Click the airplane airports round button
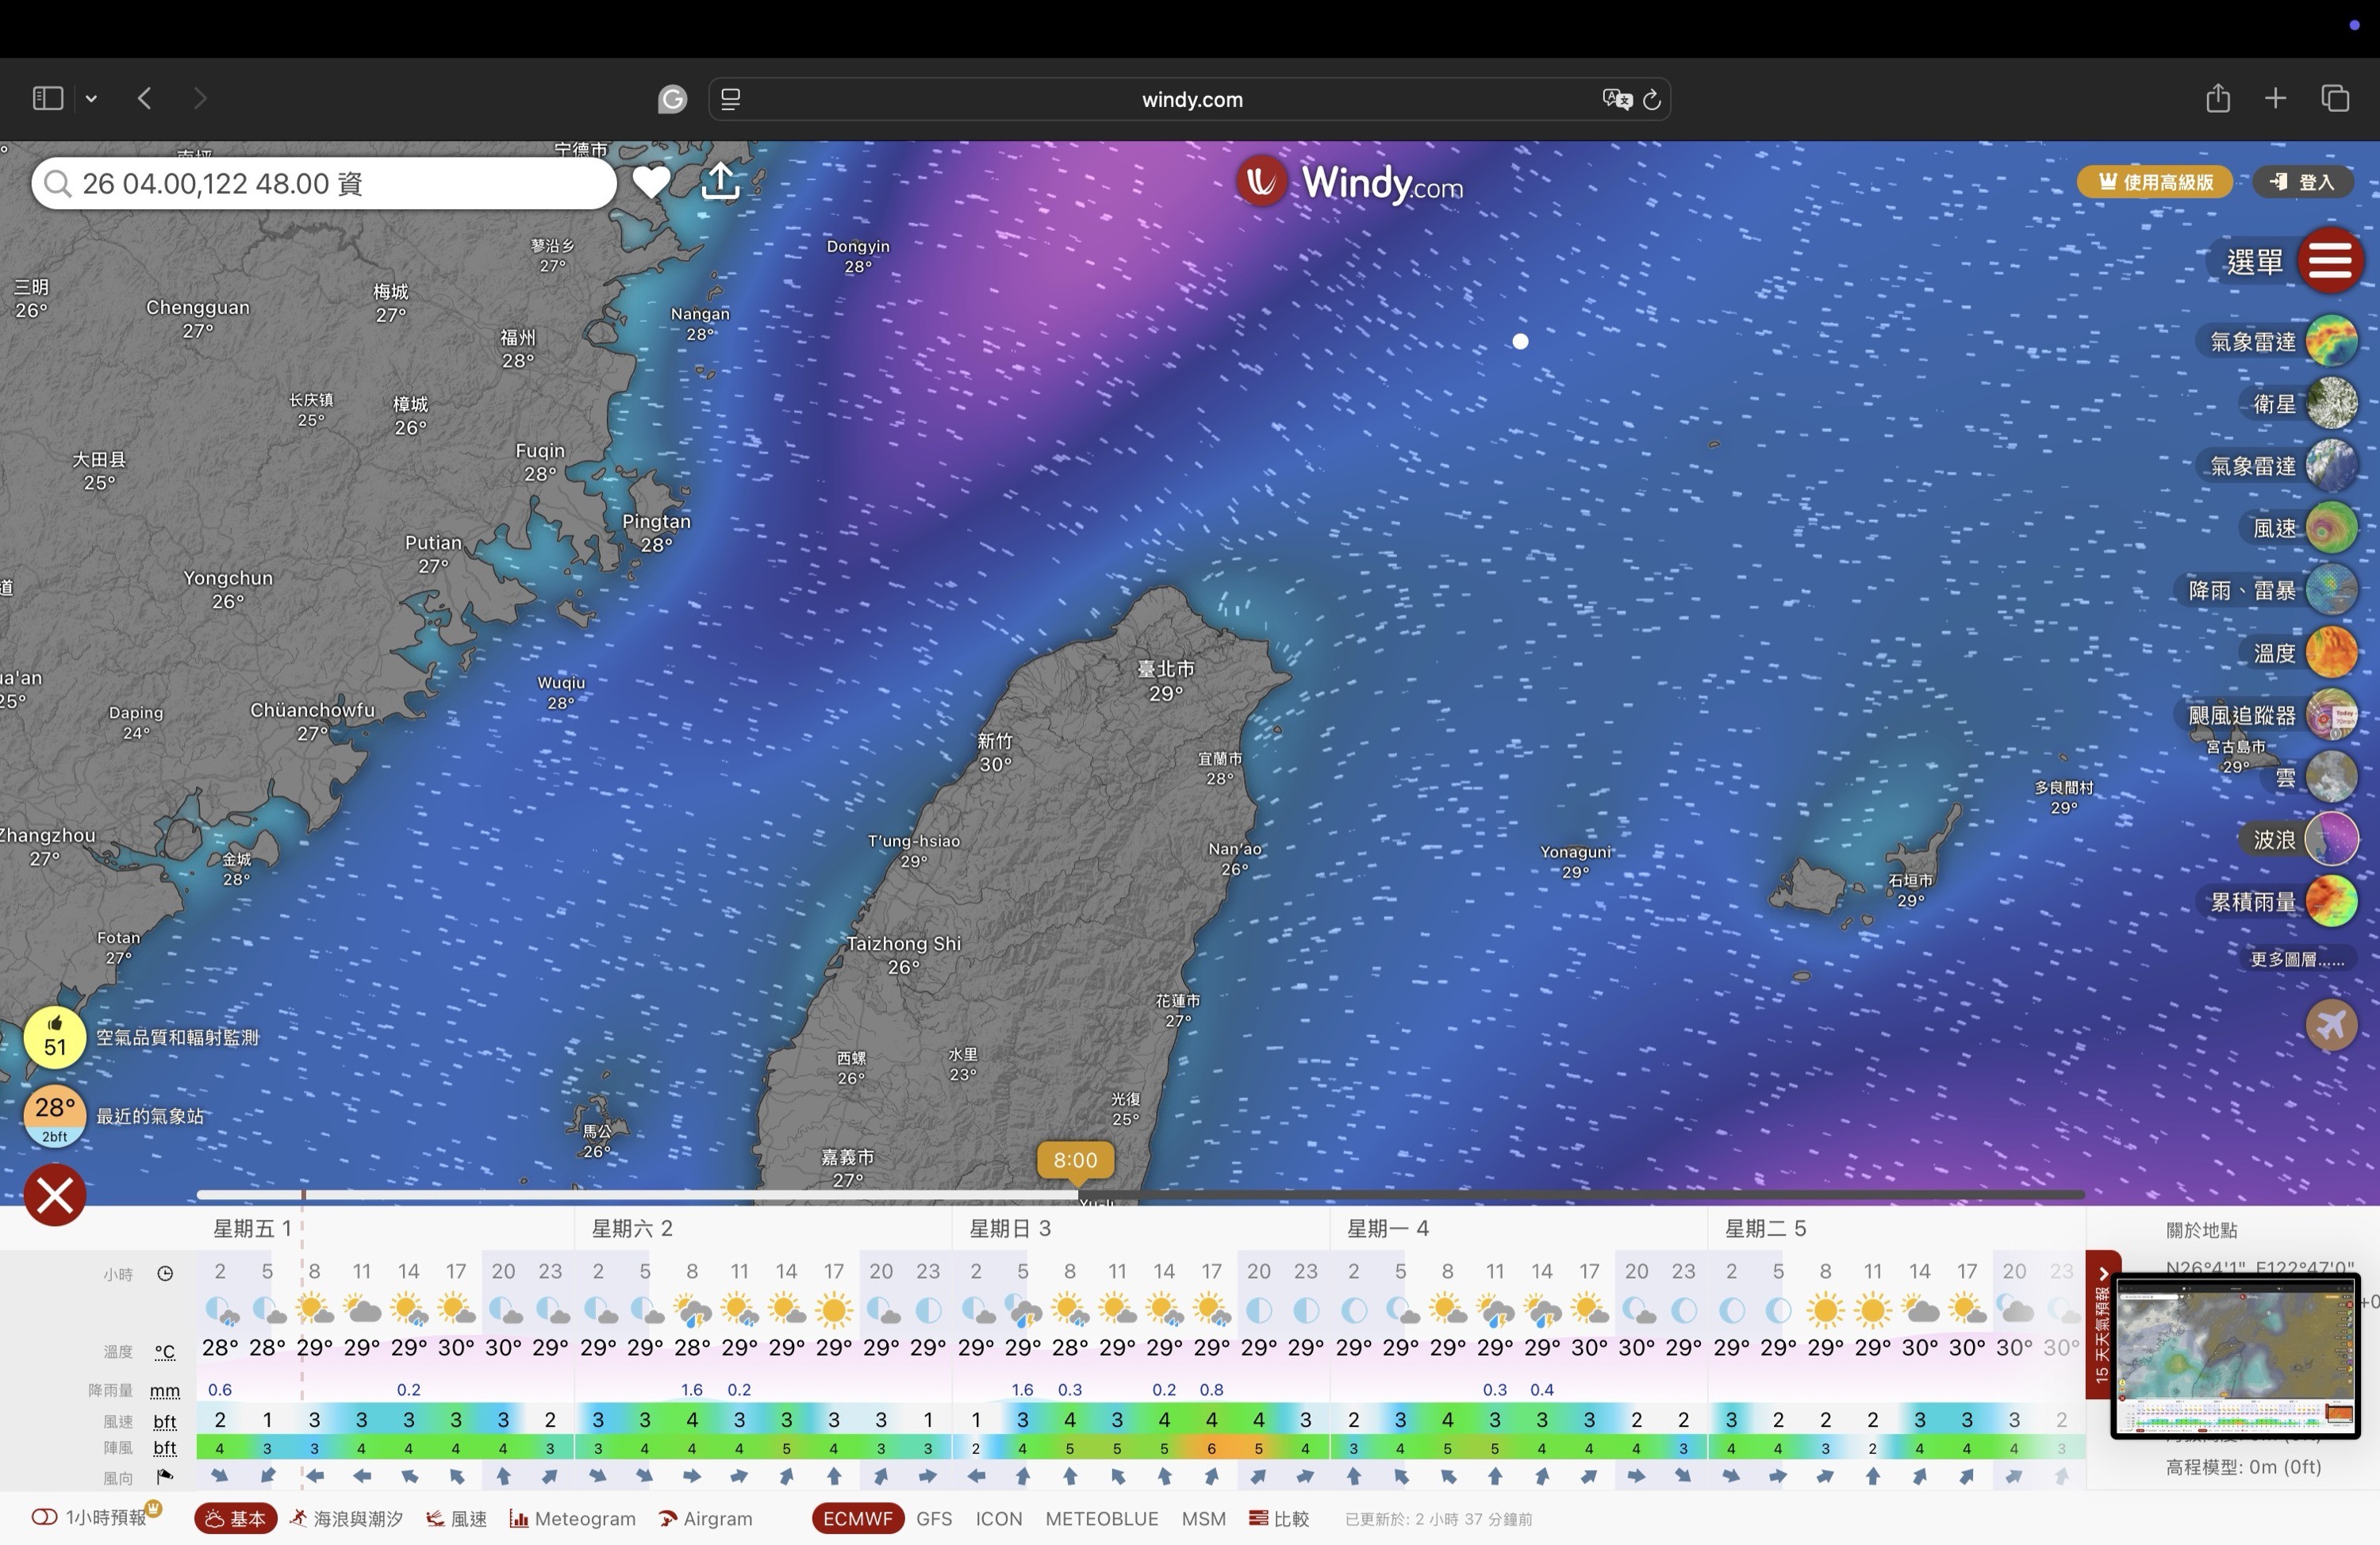 coord(2331,1025)
